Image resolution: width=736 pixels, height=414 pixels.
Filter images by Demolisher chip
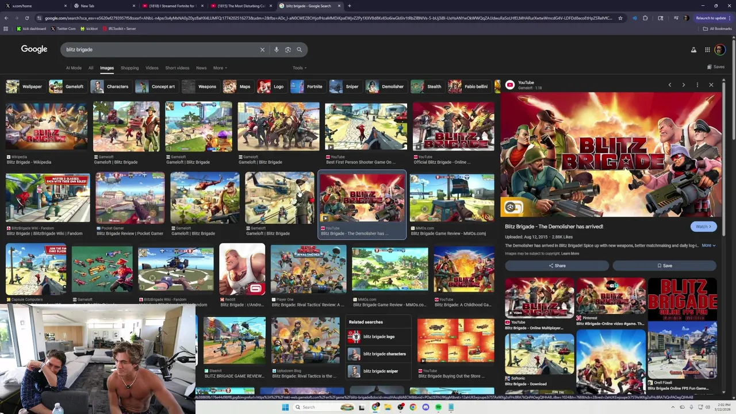385,87
